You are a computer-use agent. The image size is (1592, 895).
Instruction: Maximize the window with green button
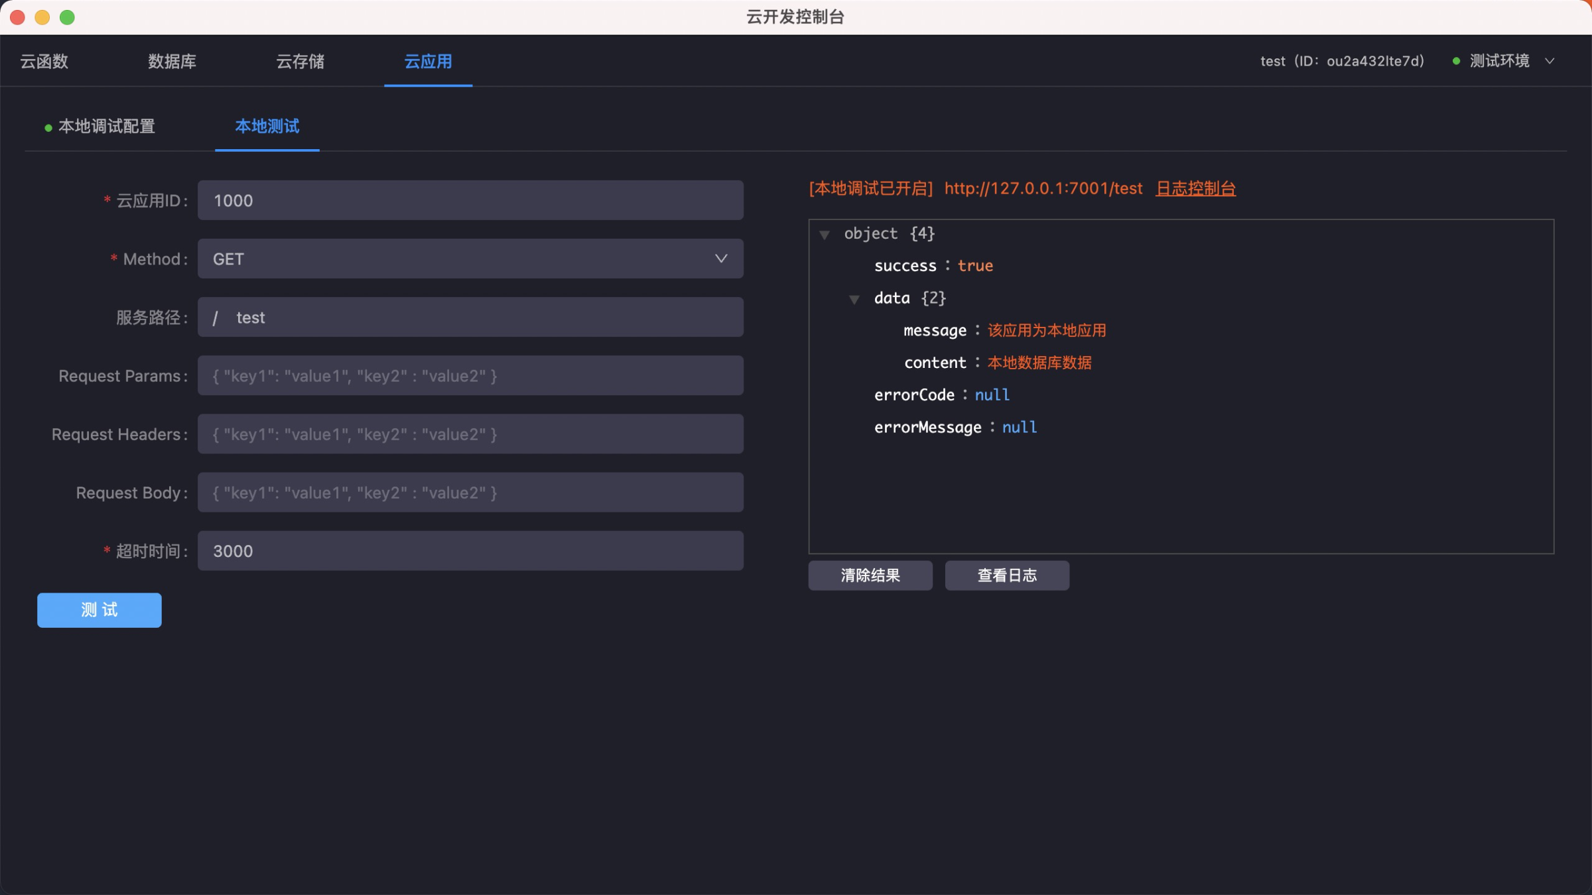tap(67, 17)
